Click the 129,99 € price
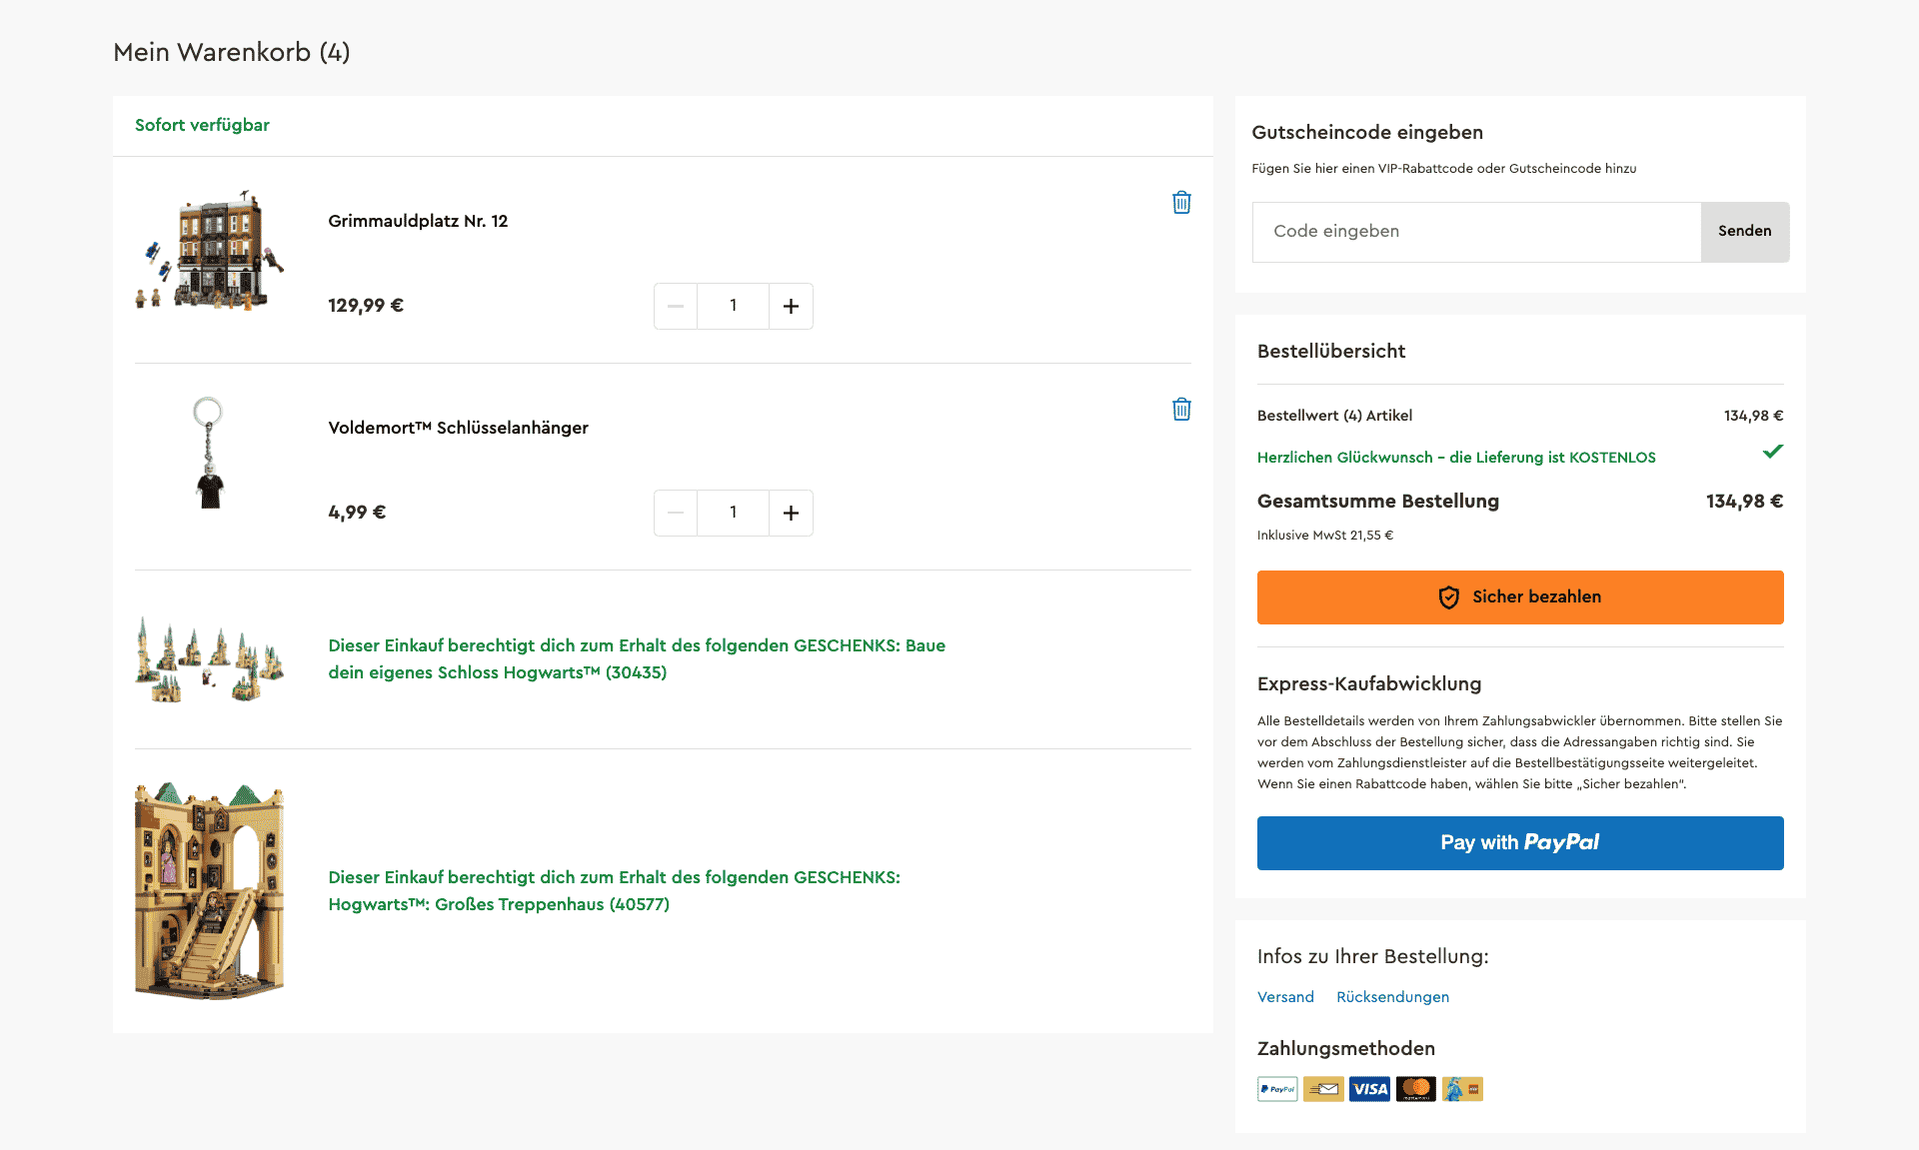Viewport: 1919px width, 1150px height. (366, 306)
